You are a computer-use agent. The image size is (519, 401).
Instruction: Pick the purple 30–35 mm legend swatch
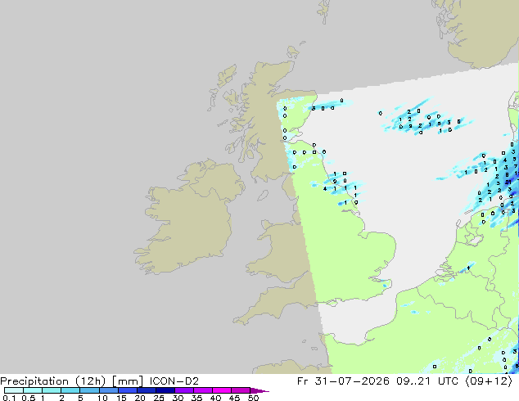[184, 390]
